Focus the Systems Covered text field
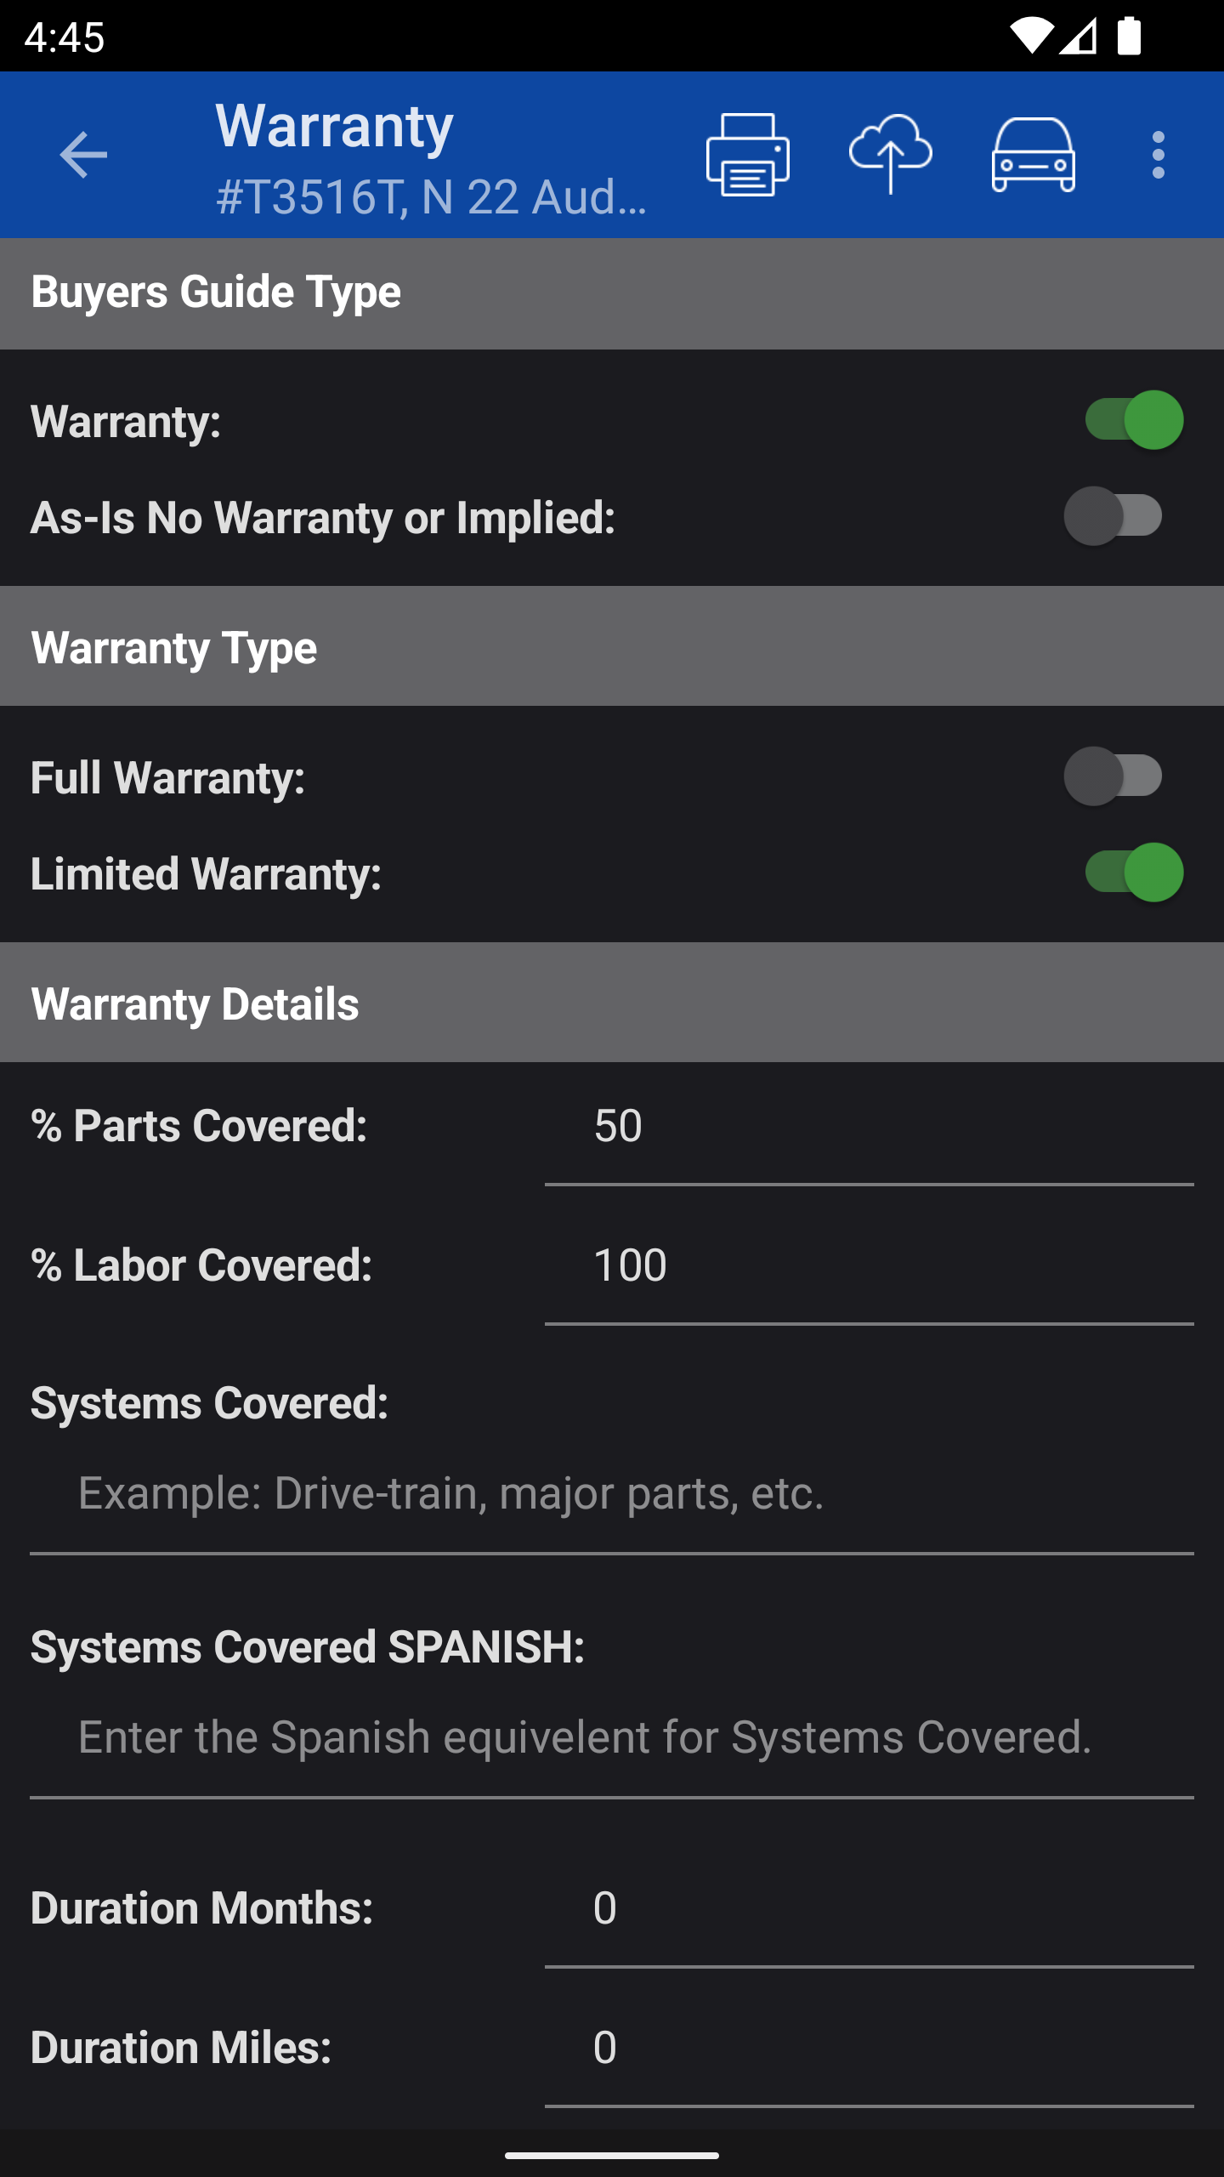1224x2177 pixels. (x=612, y=1493)
